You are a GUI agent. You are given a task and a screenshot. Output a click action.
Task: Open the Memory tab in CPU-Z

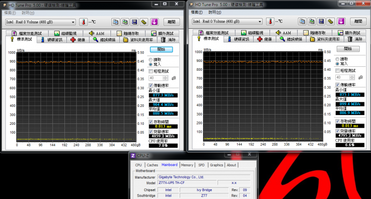pos(187,165)
